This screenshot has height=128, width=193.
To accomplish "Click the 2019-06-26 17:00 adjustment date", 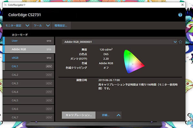I will coord(109,80).
